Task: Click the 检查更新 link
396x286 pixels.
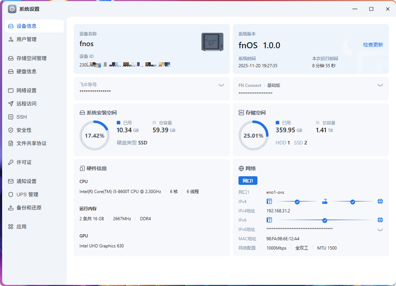Action: point(373,45)
